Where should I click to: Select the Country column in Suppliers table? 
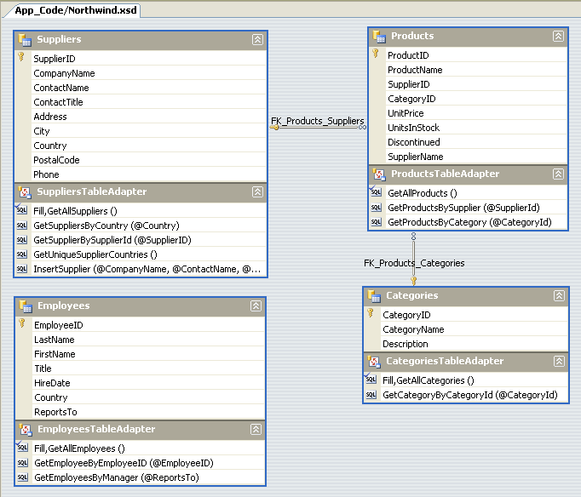[x=149, y=146]
